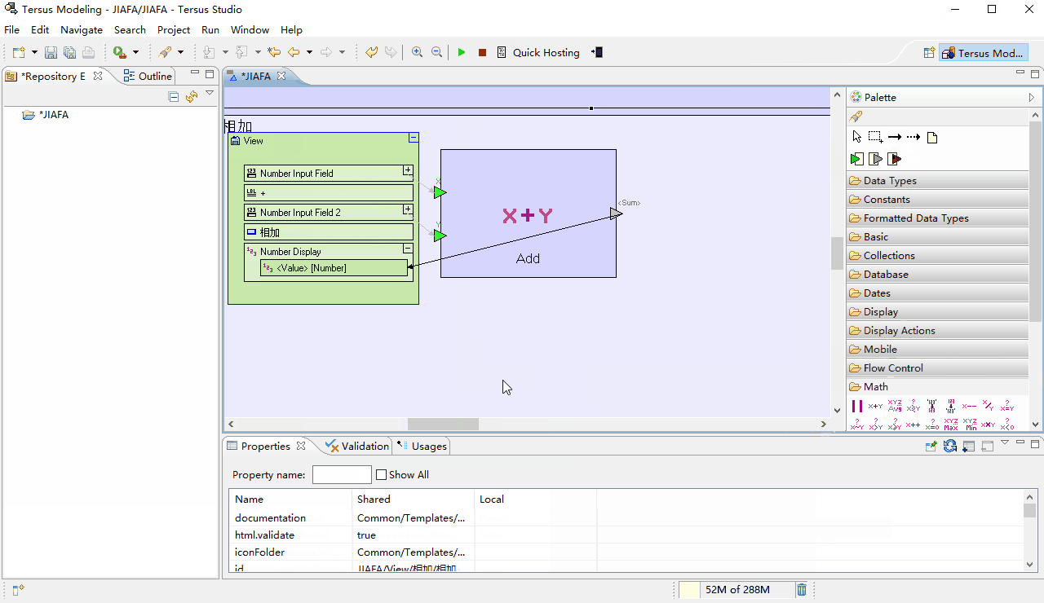Click Collapse All in Repository Explorer
Viewport: 1044px width, 603px height.
tap(174, 97)
